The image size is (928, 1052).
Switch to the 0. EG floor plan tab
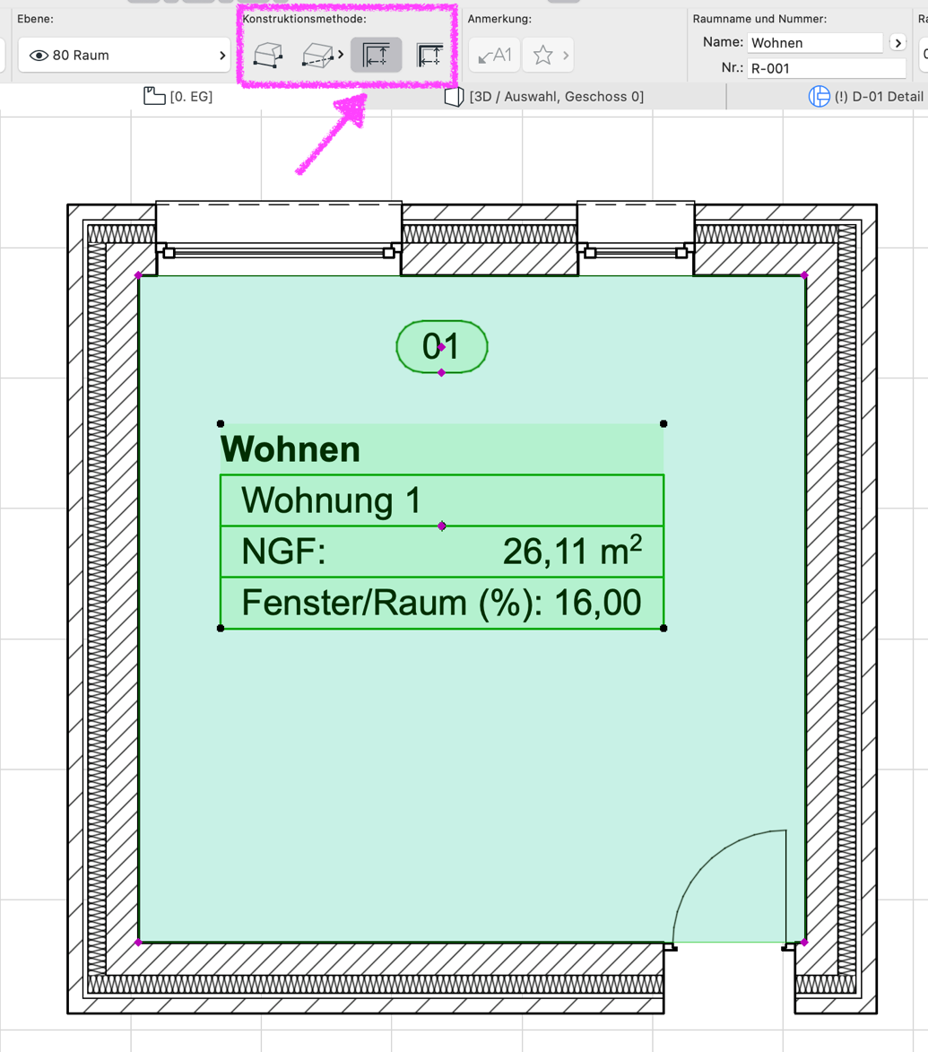click(178, 97)
